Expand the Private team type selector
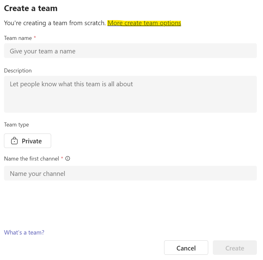The width and height of the screenshot is (263, 260). pyautogui.click(x=28, y=141)
